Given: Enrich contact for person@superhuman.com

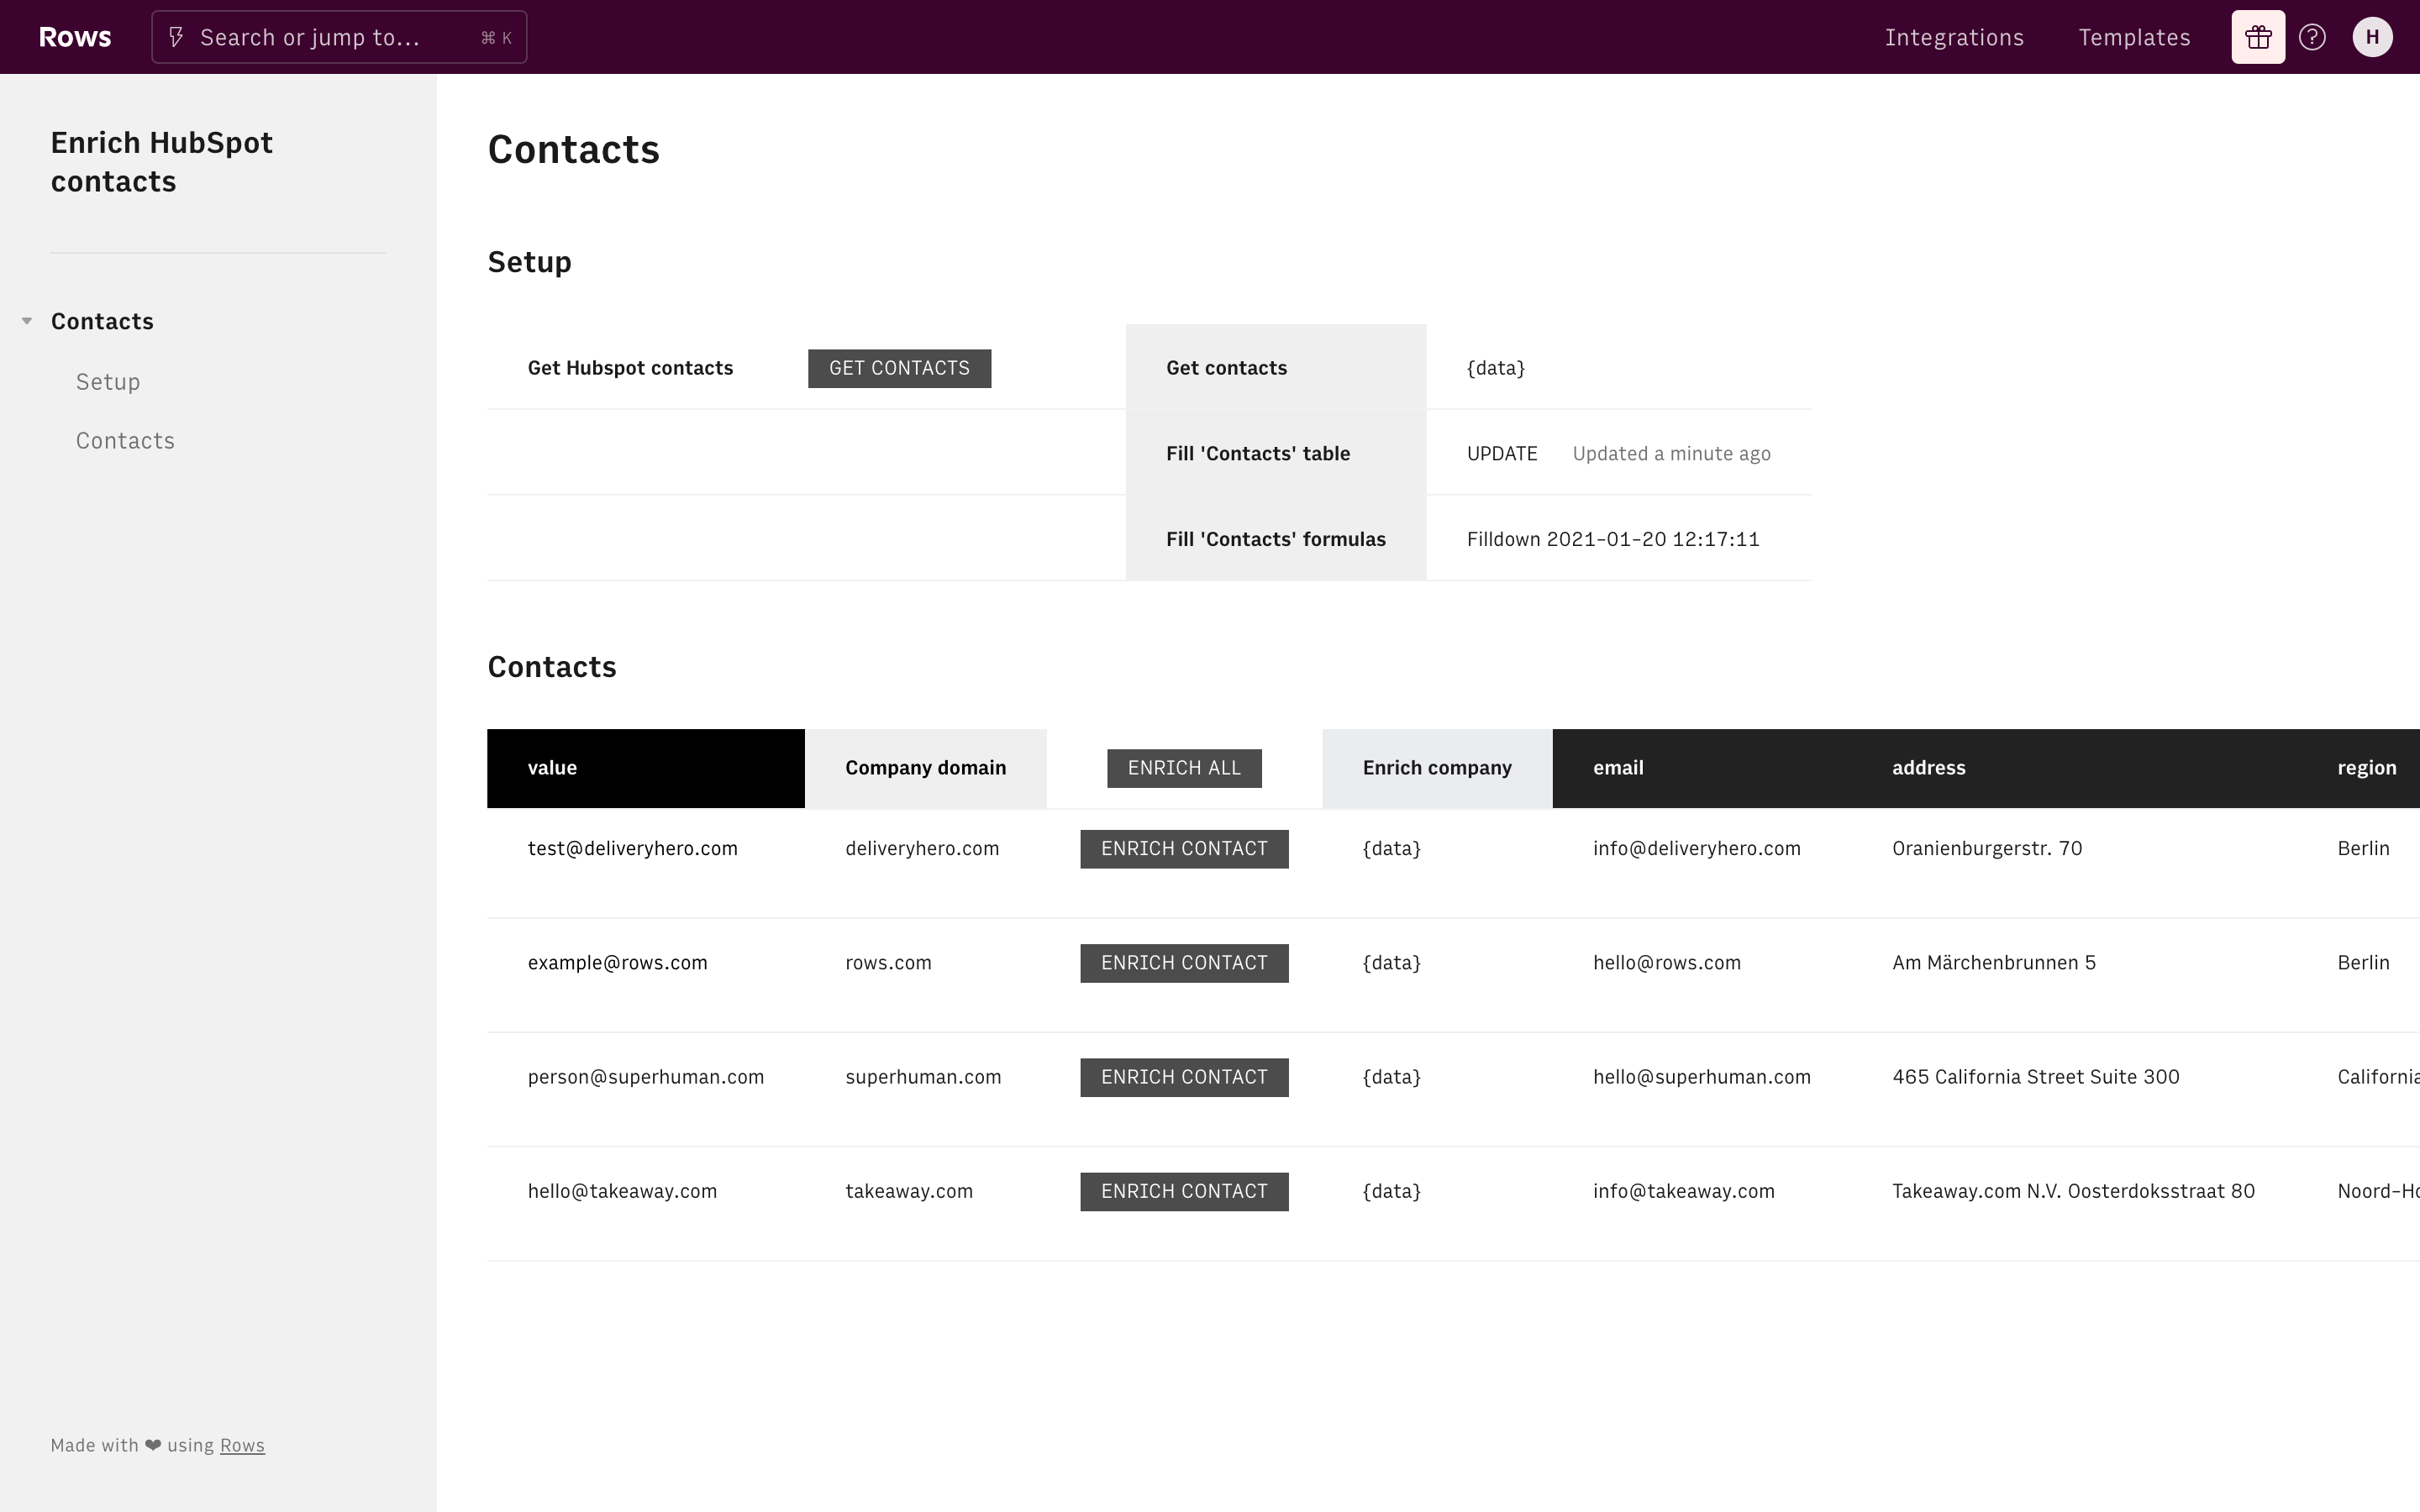Looking at the screenshot, I should coord(1184,1077).
